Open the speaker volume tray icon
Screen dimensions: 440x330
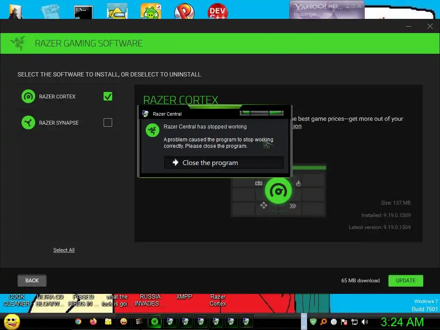pyautogui.click(x=365, y=322)
